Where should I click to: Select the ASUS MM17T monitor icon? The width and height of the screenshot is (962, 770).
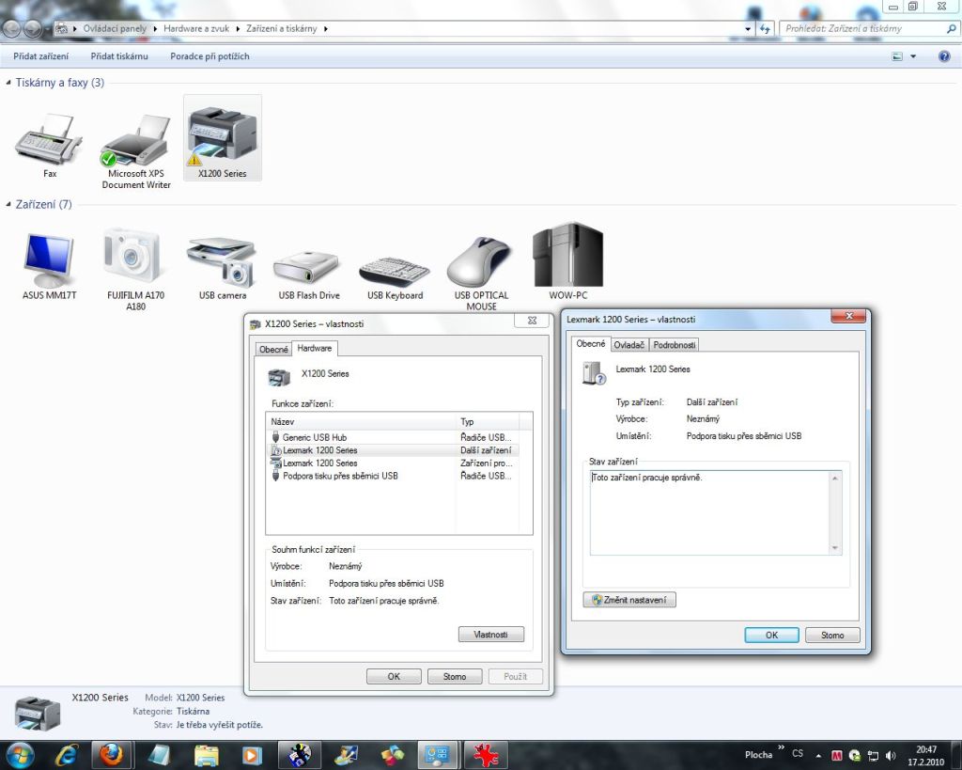click(x=50, y=257)
